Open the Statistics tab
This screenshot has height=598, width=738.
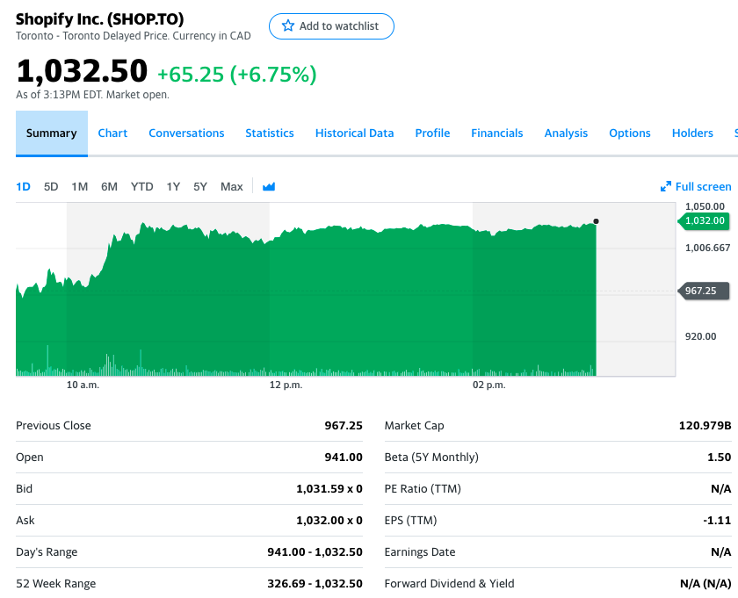click(270, 133)
